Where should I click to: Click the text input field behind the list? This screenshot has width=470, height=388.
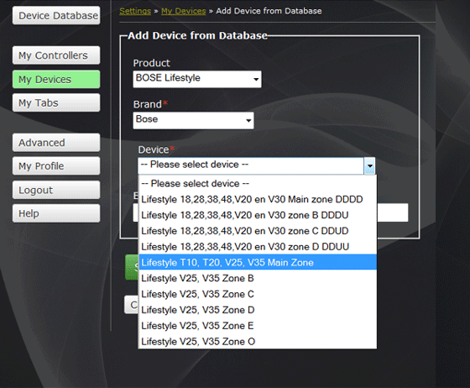pyautogui.click(x=393, y=212)
